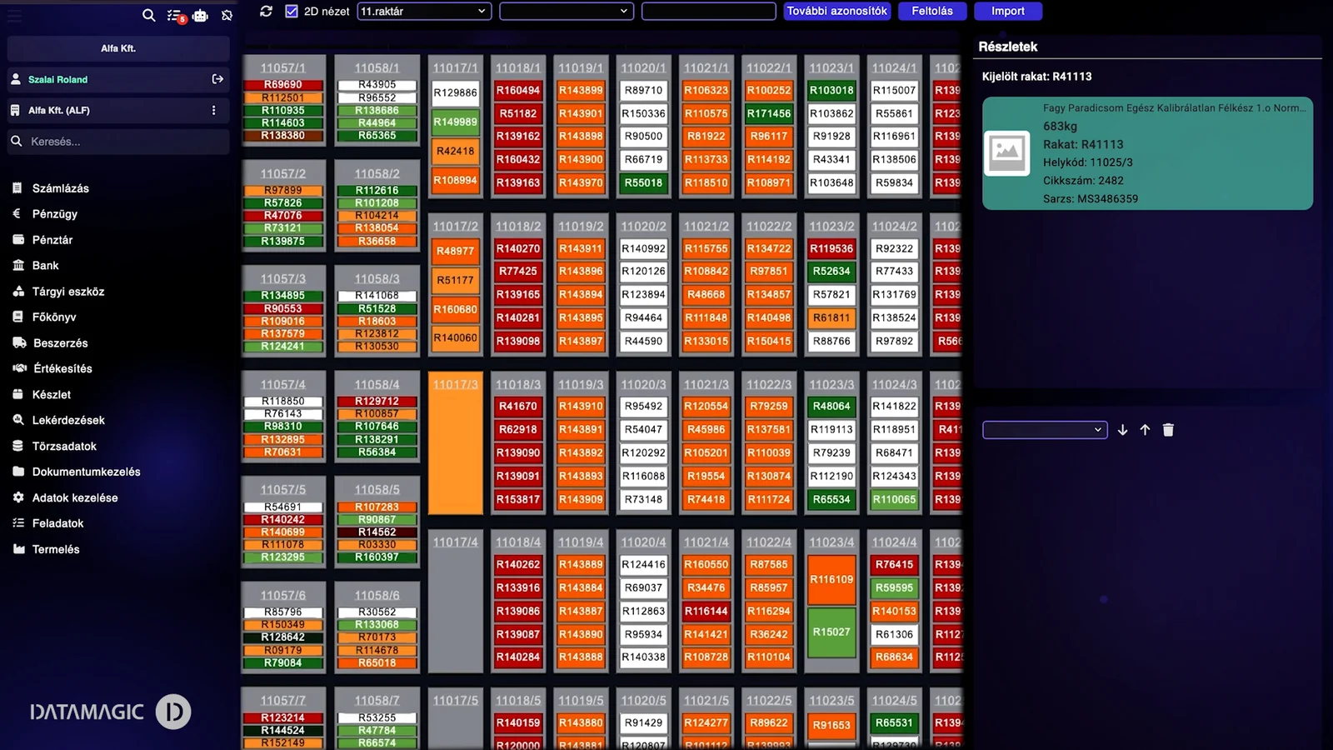Screen dimensions: 1333x750
Task: Open slot header 11018/1
Action: [x=518, y=67]
